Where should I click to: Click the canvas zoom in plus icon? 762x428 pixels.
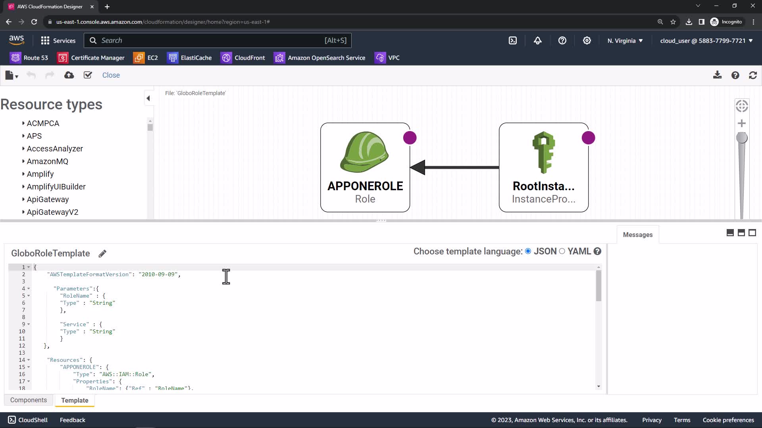(742, 124)
